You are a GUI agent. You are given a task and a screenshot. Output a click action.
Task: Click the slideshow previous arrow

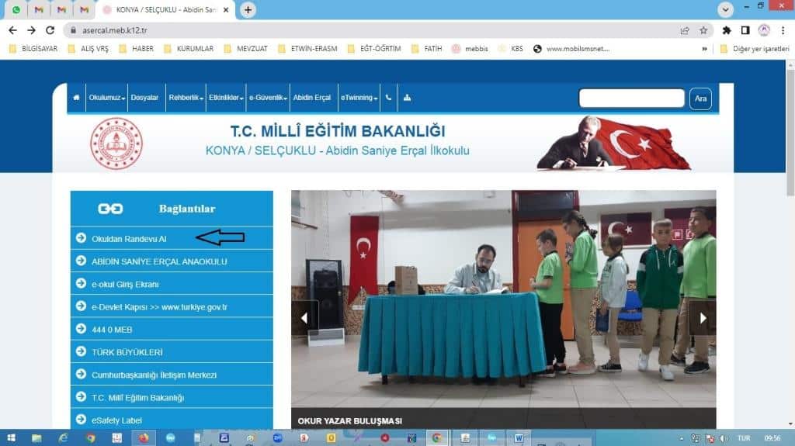click(304, 317)
